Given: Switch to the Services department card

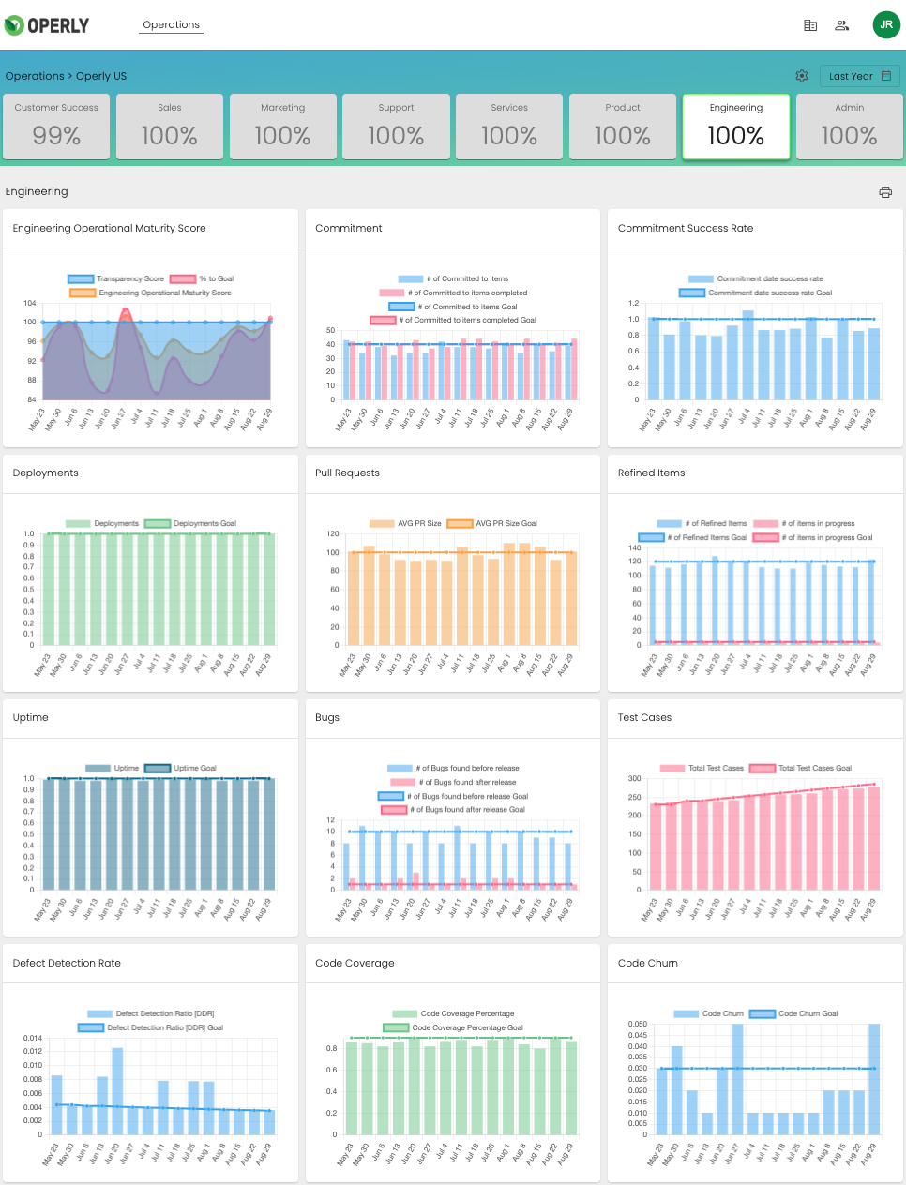Looking at the screenshot, I should [509, 127].
